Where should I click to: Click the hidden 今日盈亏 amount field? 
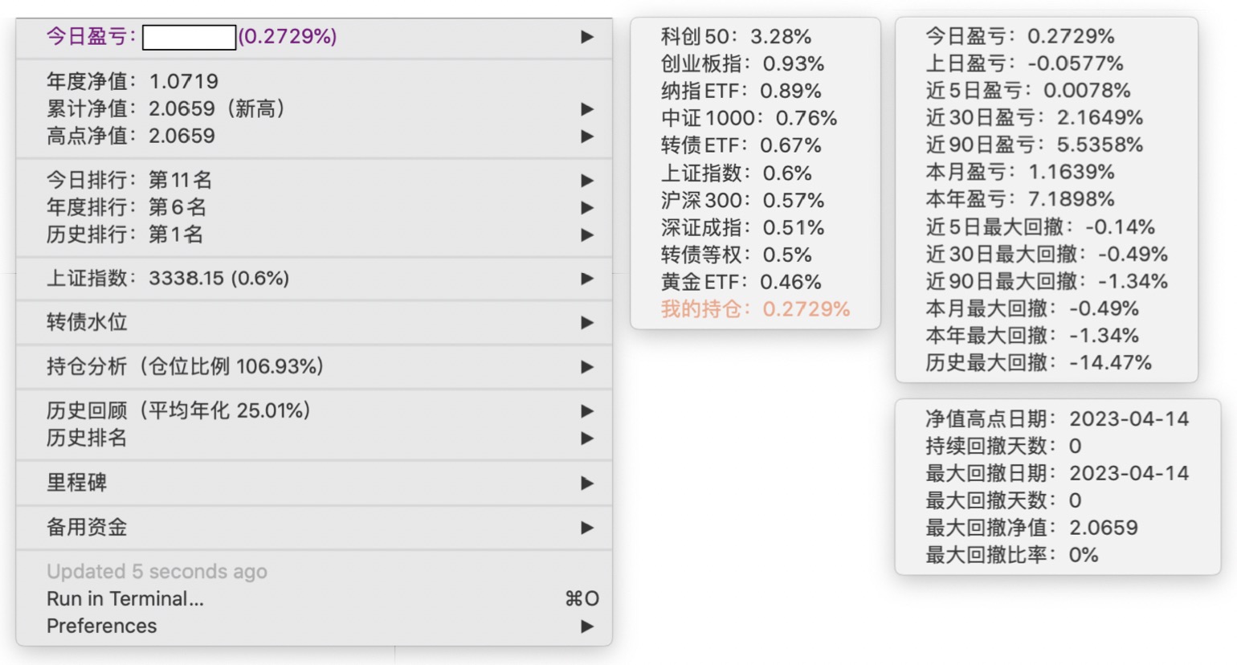click(189, 37)
